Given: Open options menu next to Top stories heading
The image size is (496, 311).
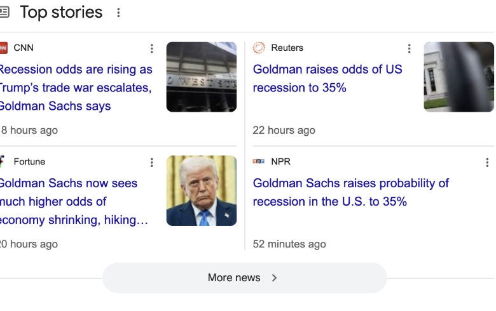Looking at the screenshot, I should pyautogui.click(x=118, y=13).
